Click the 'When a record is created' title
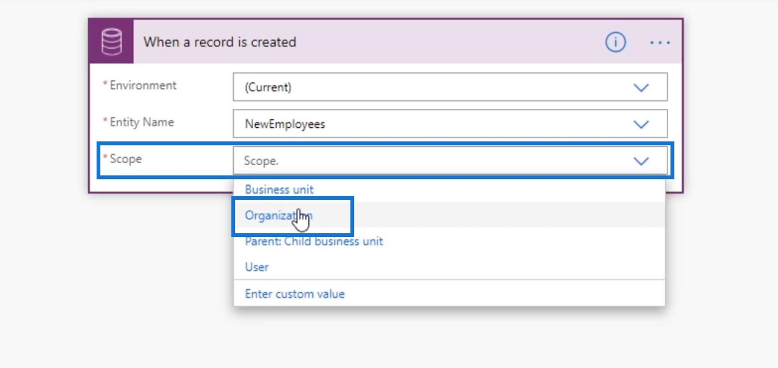 (x=220, y=42)
